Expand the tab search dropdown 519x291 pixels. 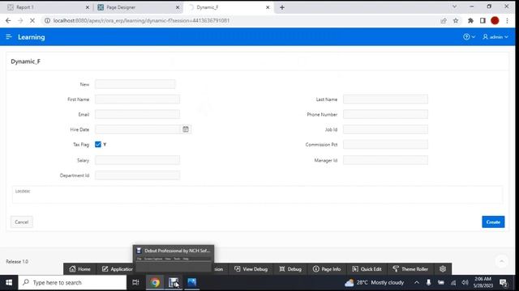(454, 6)
